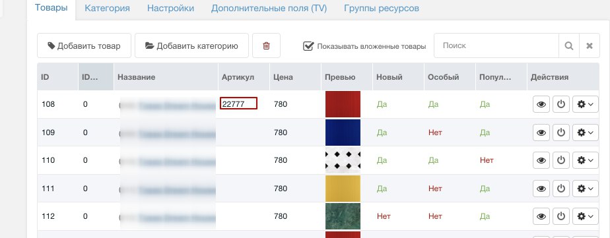The width and height of the screenshot is (610, 238).
Task: Open gear actions menu for product 111
Action: pos(586,189)
